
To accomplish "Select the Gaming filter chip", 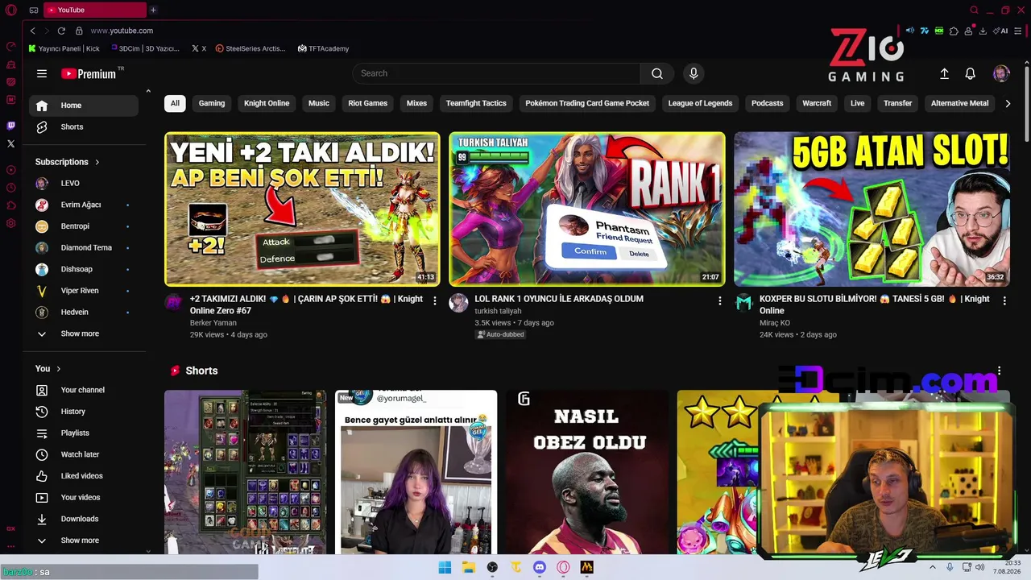I will tap(212, 103).
